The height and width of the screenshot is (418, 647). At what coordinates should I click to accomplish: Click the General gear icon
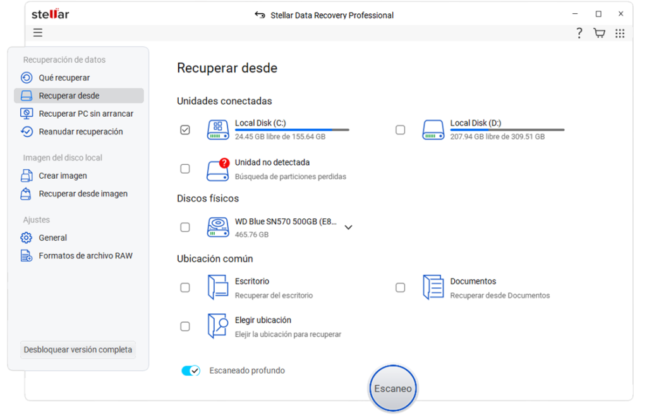[x=26, y=238]
